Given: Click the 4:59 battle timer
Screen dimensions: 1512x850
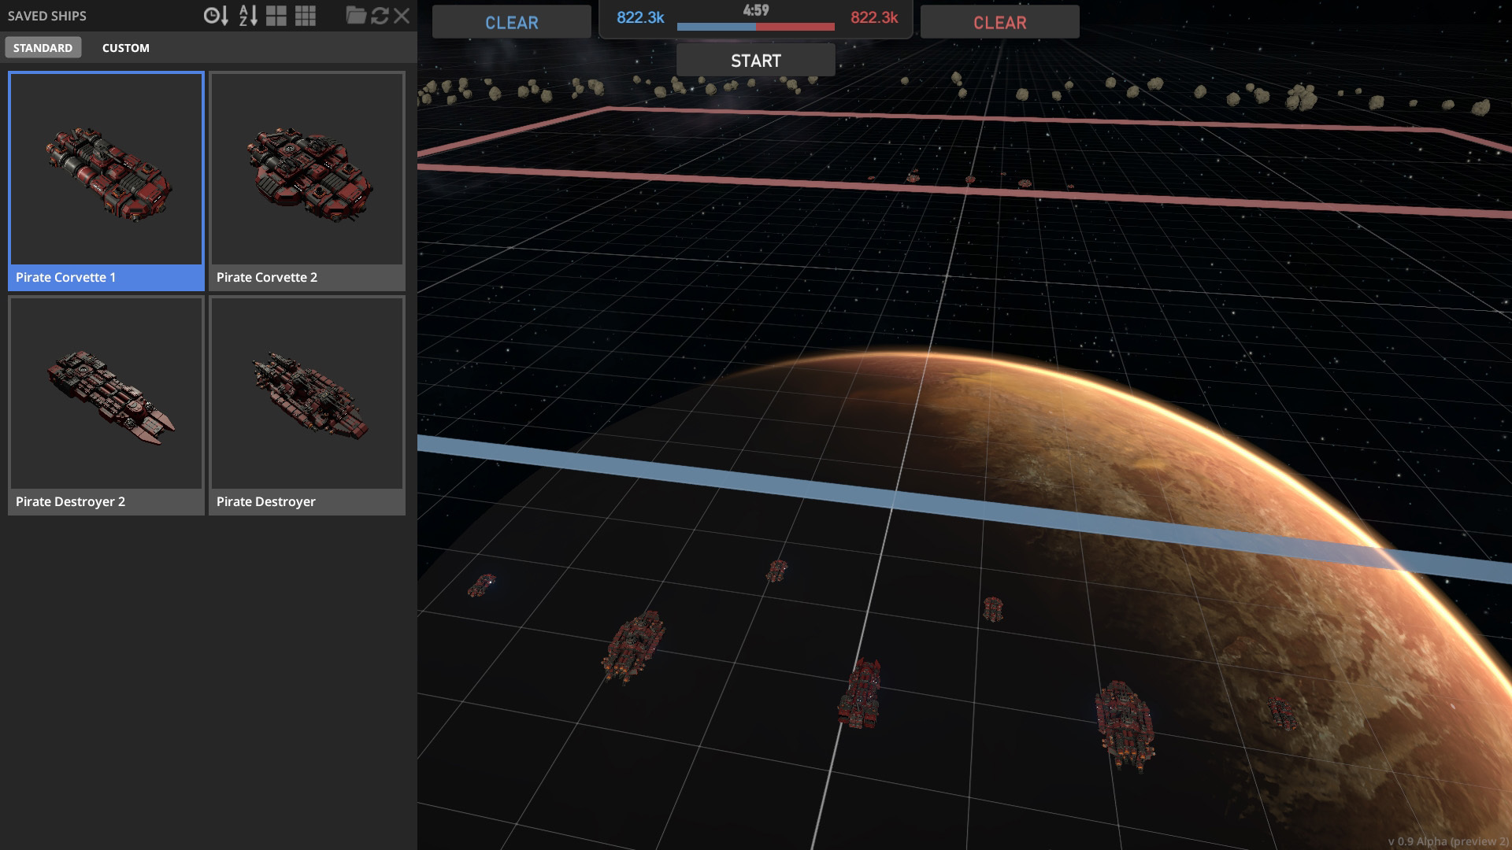Looking at the screenshot, I should point(756,10).
